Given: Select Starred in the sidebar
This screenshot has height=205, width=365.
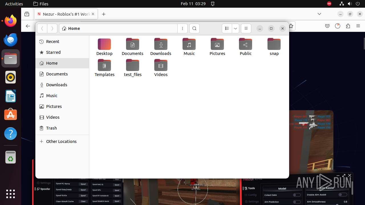Looking at the screenshot, I should 62,52.
